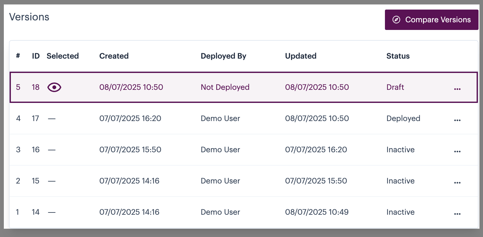483x237 pixels.
Task: Click the Created column header
Action: point(114,56)
